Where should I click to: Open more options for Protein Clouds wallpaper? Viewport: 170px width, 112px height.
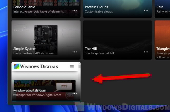coord(146,10)
